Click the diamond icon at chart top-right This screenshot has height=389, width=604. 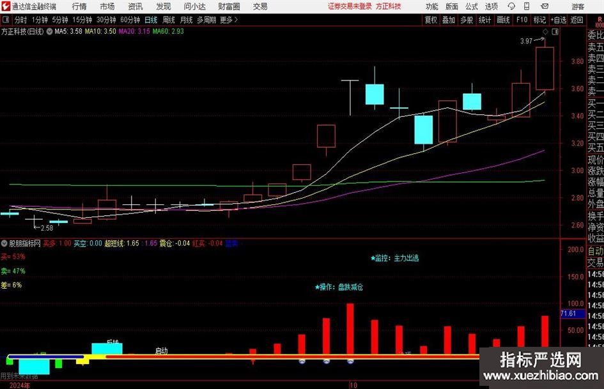click(545, 32)
